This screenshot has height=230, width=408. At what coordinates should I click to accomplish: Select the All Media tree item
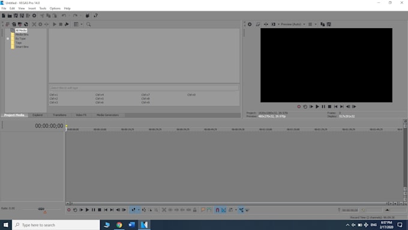(21, 31)
